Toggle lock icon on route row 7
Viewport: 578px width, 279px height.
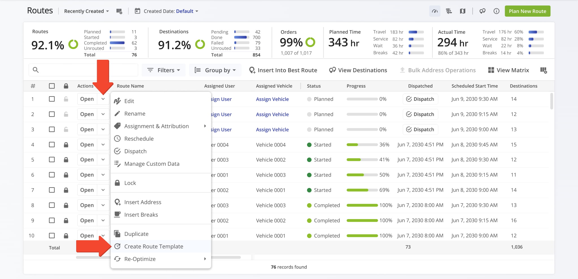tap(66, 190)
